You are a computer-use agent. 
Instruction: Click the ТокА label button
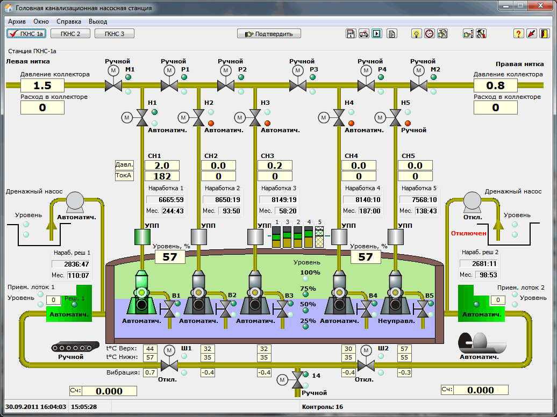pos(124,176)
